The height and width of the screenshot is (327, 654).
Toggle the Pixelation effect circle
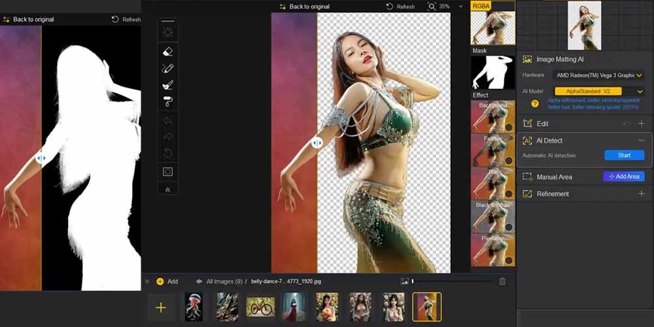[508, 260]
